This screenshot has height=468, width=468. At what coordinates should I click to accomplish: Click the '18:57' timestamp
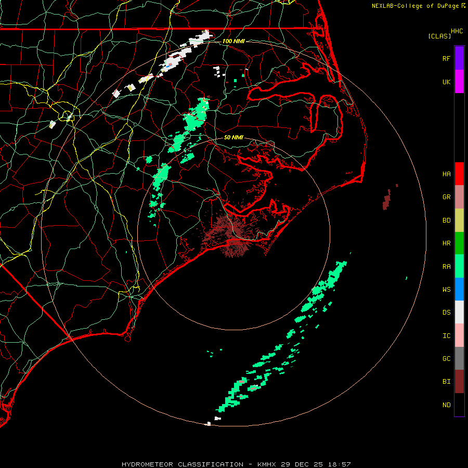coord(340,464)
